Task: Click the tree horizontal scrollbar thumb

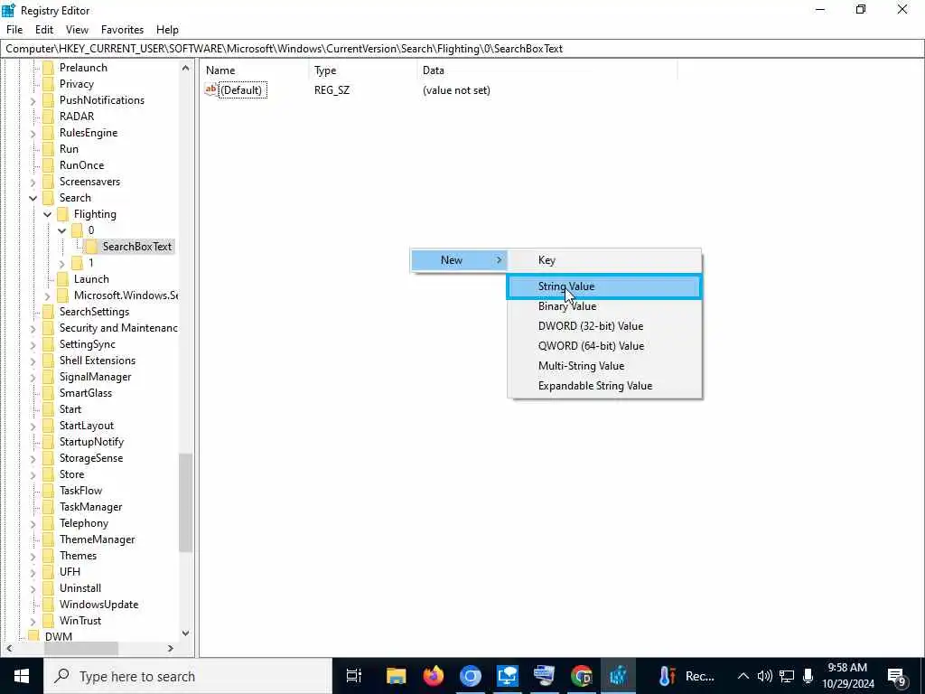Action: tap(80, 649)
